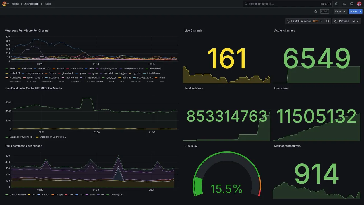Expand the 5s refresh interval dropdown
The width and height of the screenshot is (364, 205).
[355, 21]
